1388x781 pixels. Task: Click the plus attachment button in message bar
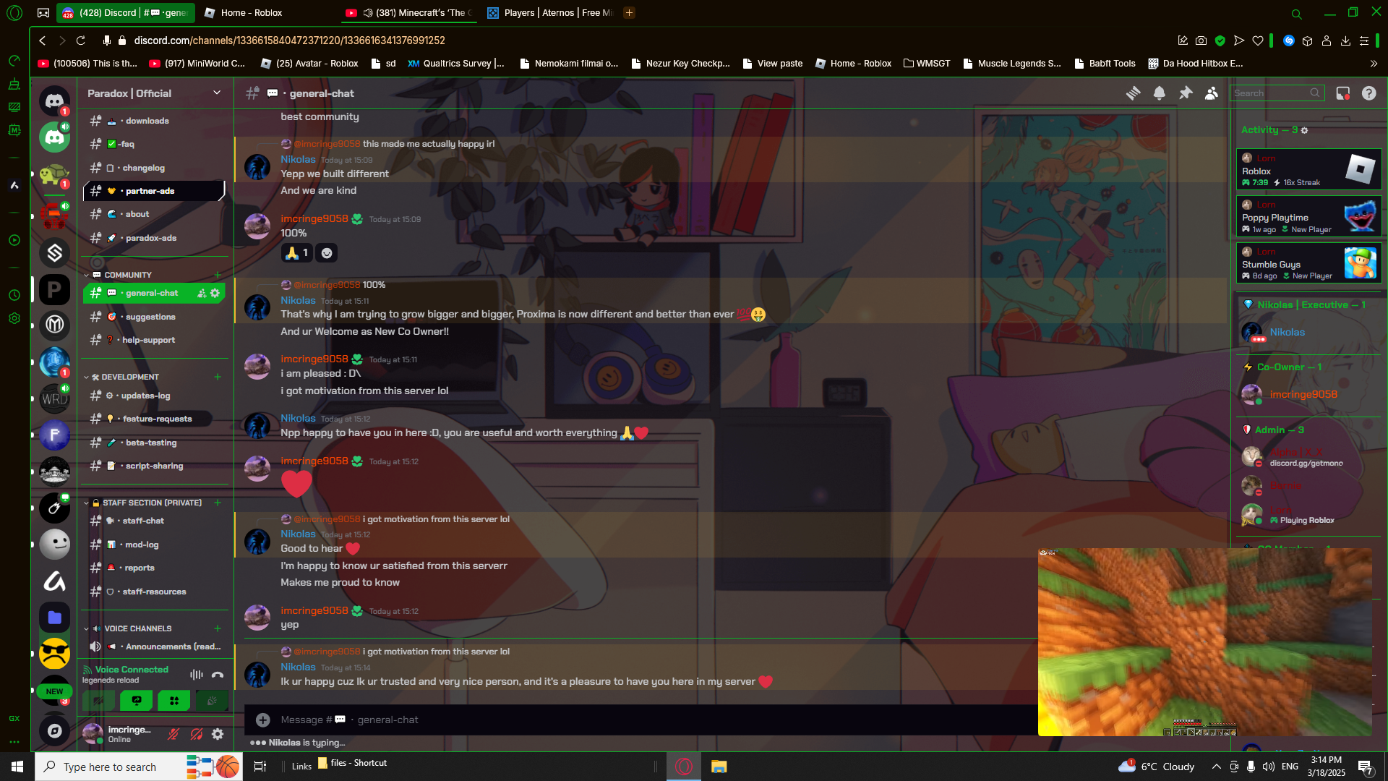pyautogui.click(x=263, y=720)
